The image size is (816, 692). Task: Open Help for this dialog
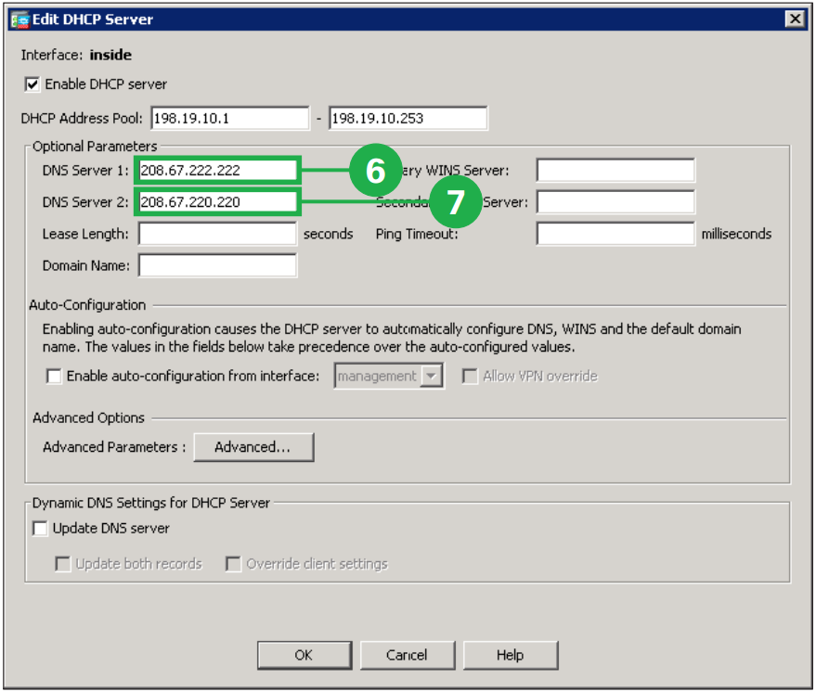tap(510, 655)
